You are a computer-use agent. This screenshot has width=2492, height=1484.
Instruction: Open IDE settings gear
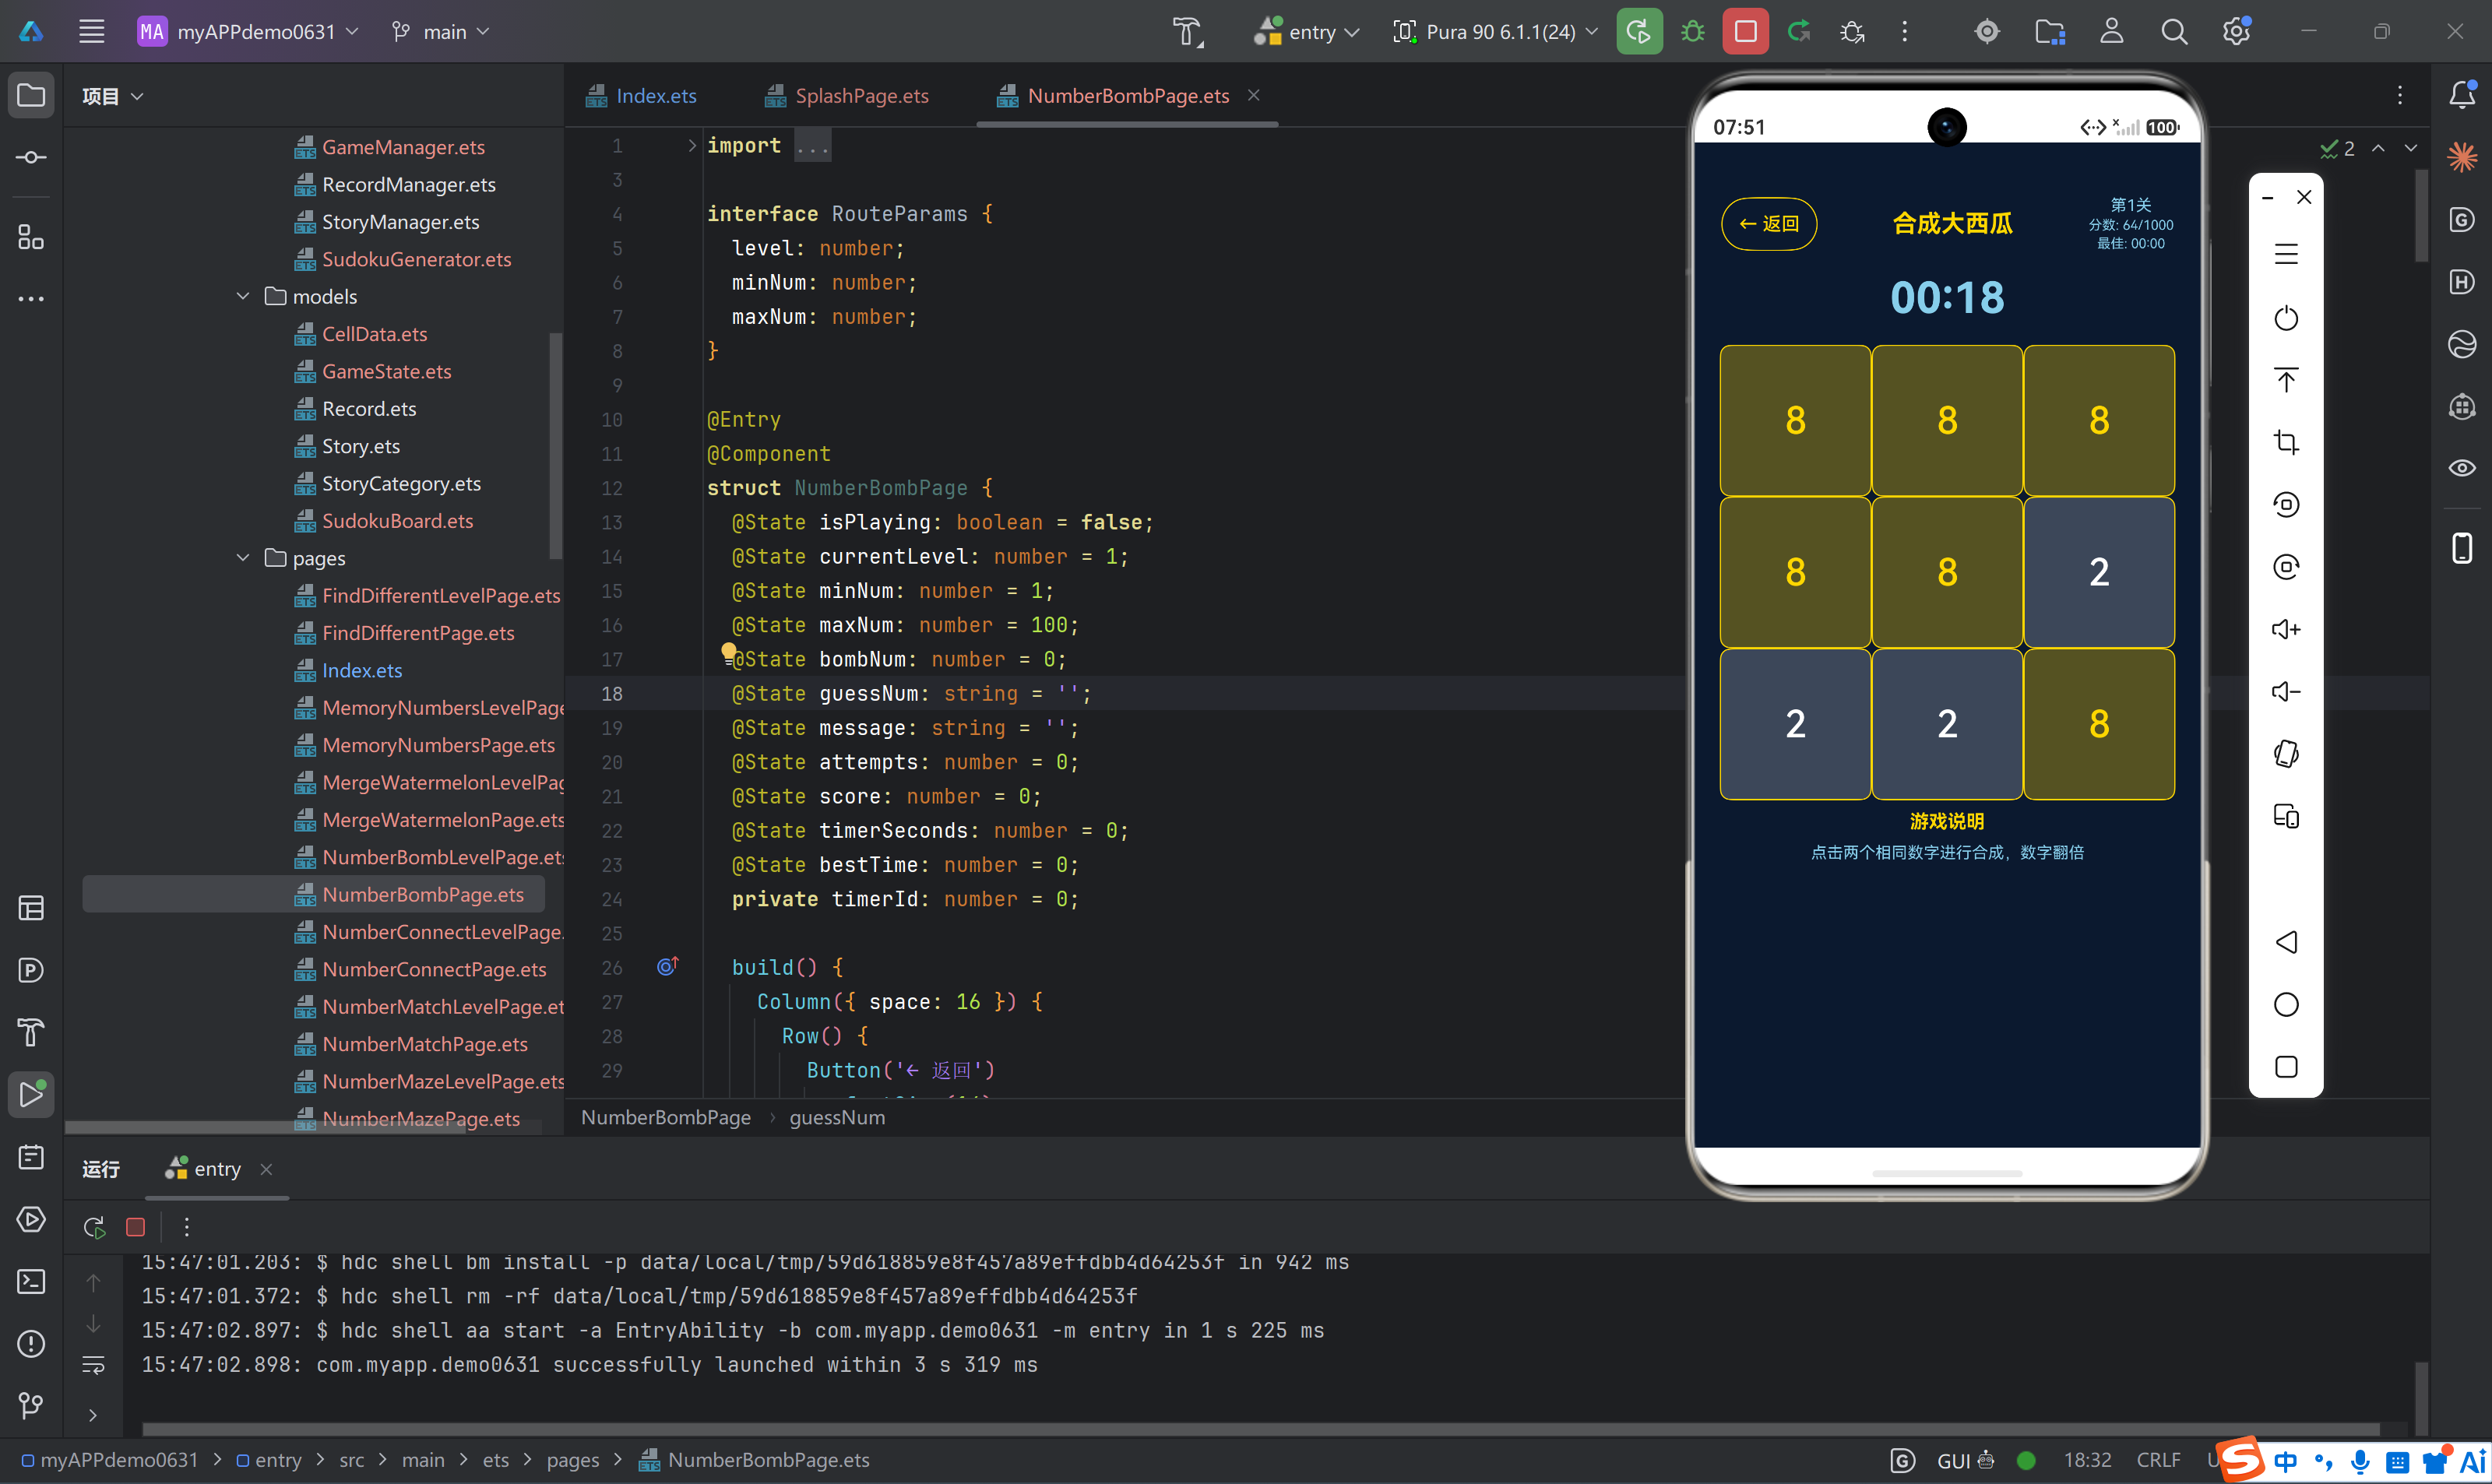click(x=2236, y=31)
